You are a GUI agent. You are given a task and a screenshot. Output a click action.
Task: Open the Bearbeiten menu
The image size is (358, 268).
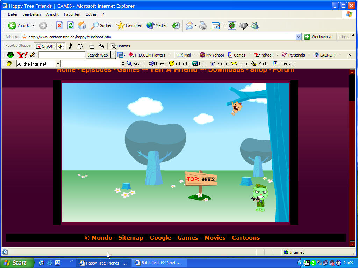pos(31,14)
